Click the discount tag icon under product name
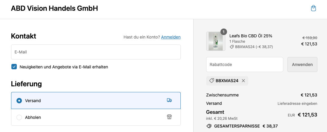The width and height of the screenshot is (327, 132). (x=231, y=47)
